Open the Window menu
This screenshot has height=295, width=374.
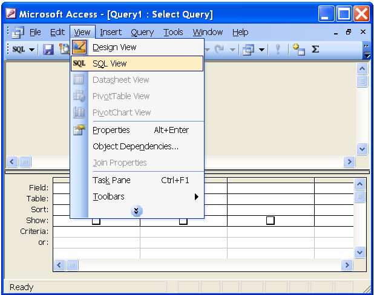coord(208,32)
